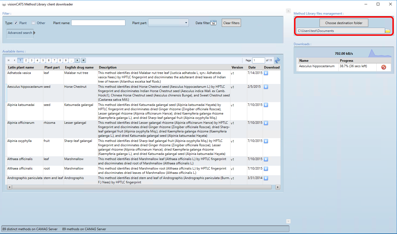The image size is (397, 234).
Task: Download the Aesculus hippocastanum seed method
Action: (266, 87)
